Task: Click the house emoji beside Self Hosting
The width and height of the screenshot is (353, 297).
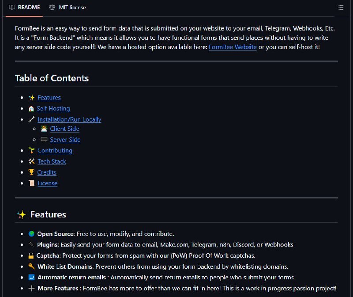Action: coord(31,109)
